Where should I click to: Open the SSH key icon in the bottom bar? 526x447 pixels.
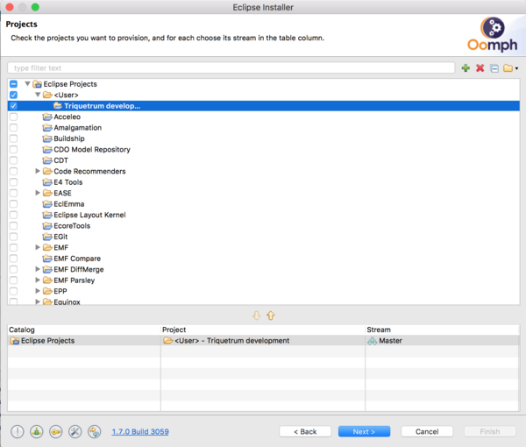[56, 431]
